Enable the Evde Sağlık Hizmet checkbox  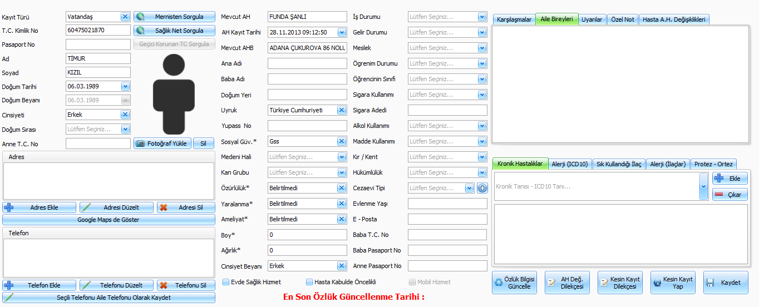(x=226, y=282)
